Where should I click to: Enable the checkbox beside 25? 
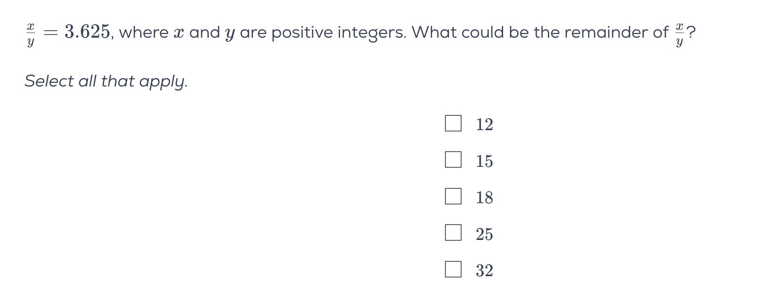click(453, 233)
